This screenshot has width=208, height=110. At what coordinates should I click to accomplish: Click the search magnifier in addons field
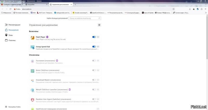(x=99, y=18)
